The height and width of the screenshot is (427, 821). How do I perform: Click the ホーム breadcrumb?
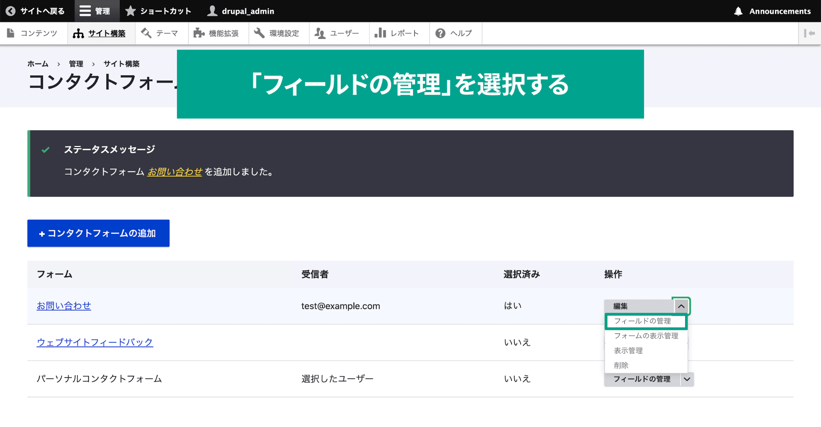(38, 64)
